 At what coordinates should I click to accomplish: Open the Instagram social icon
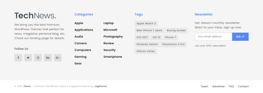(38, 58)
